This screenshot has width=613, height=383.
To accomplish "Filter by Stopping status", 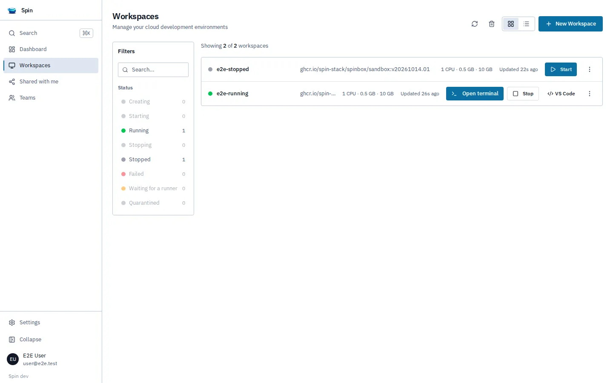I will tap(153, 145).
